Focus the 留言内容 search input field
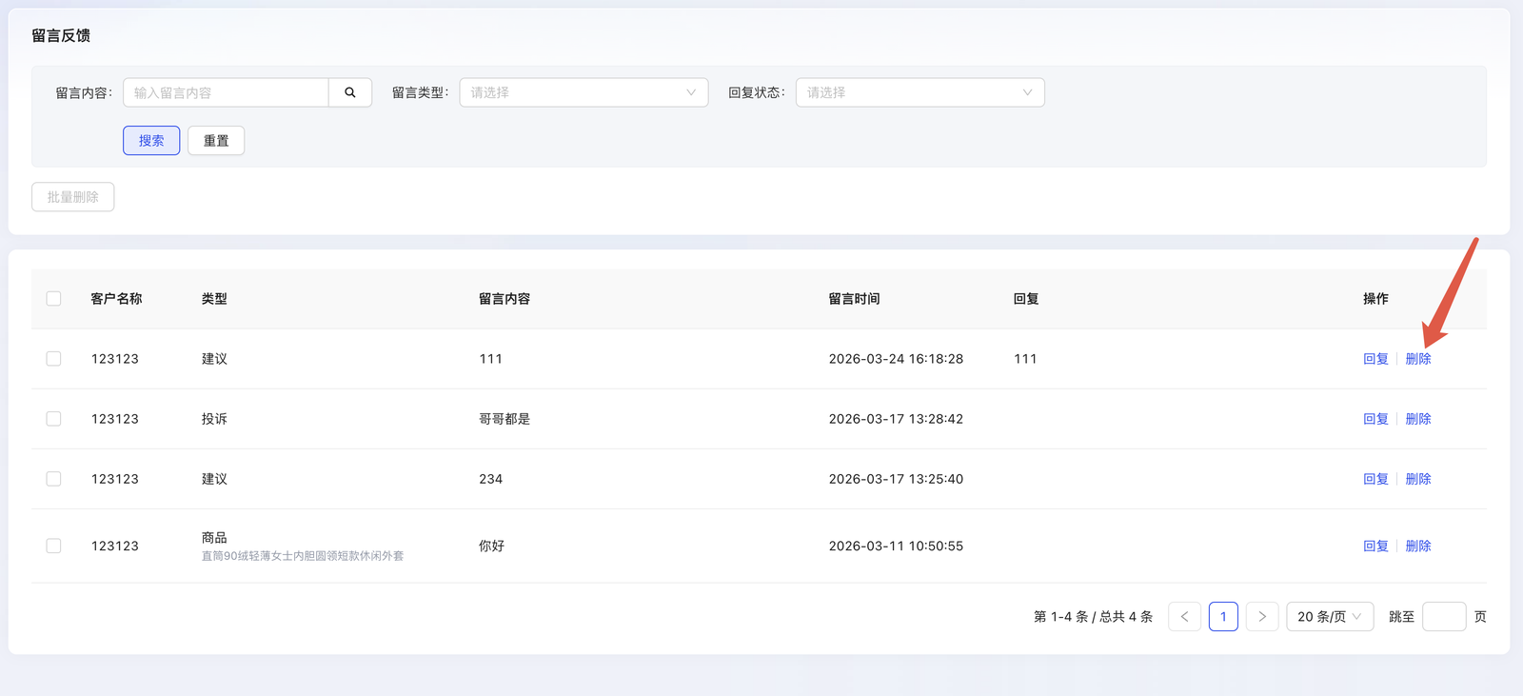 pos(227,92)
